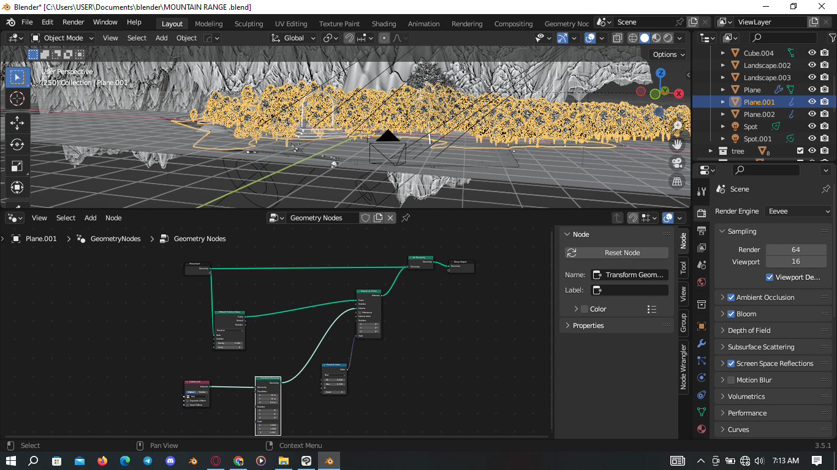Viewport: 837px width, 470px height.
Task: Disable Spot light in renders camera icon
Action: [825, 127]
